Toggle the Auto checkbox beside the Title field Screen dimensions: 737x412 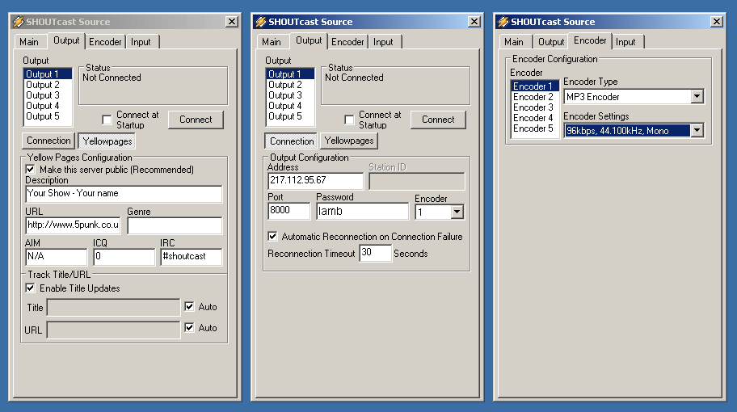tap(189, 307)
